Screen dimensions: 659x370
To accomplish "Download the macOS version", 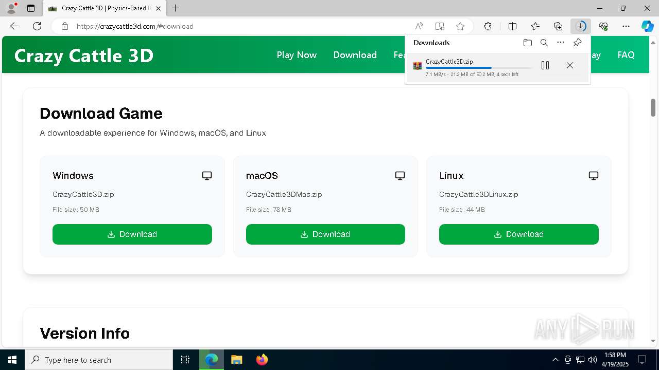I will tap(325, 234).
